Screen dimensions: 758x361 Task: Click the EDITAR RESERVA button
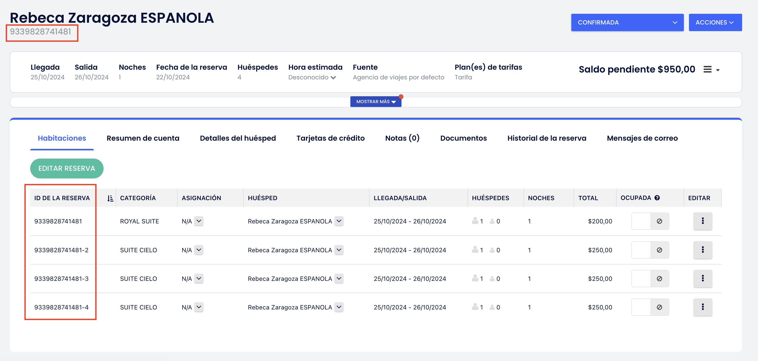(67, 168)
